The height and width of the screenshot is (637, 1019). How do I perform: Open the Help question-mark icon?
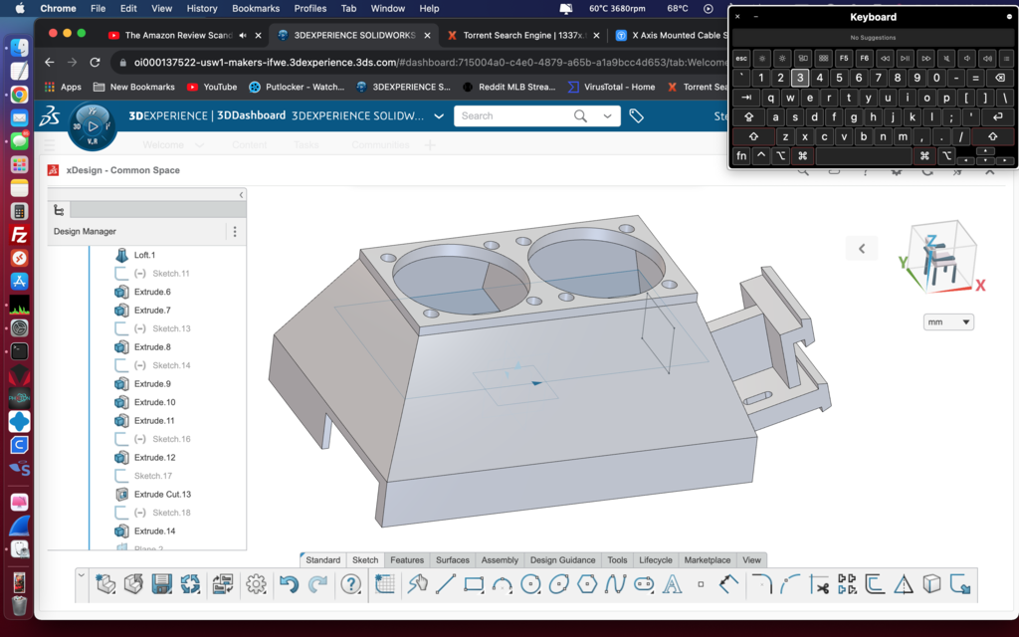(351, 583)
